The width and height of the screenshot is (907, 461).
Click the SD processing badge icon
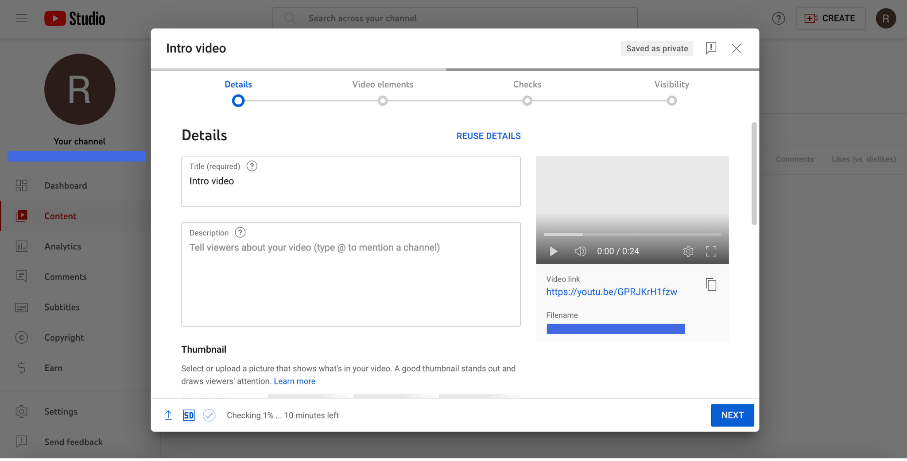[x=189, y=415]
